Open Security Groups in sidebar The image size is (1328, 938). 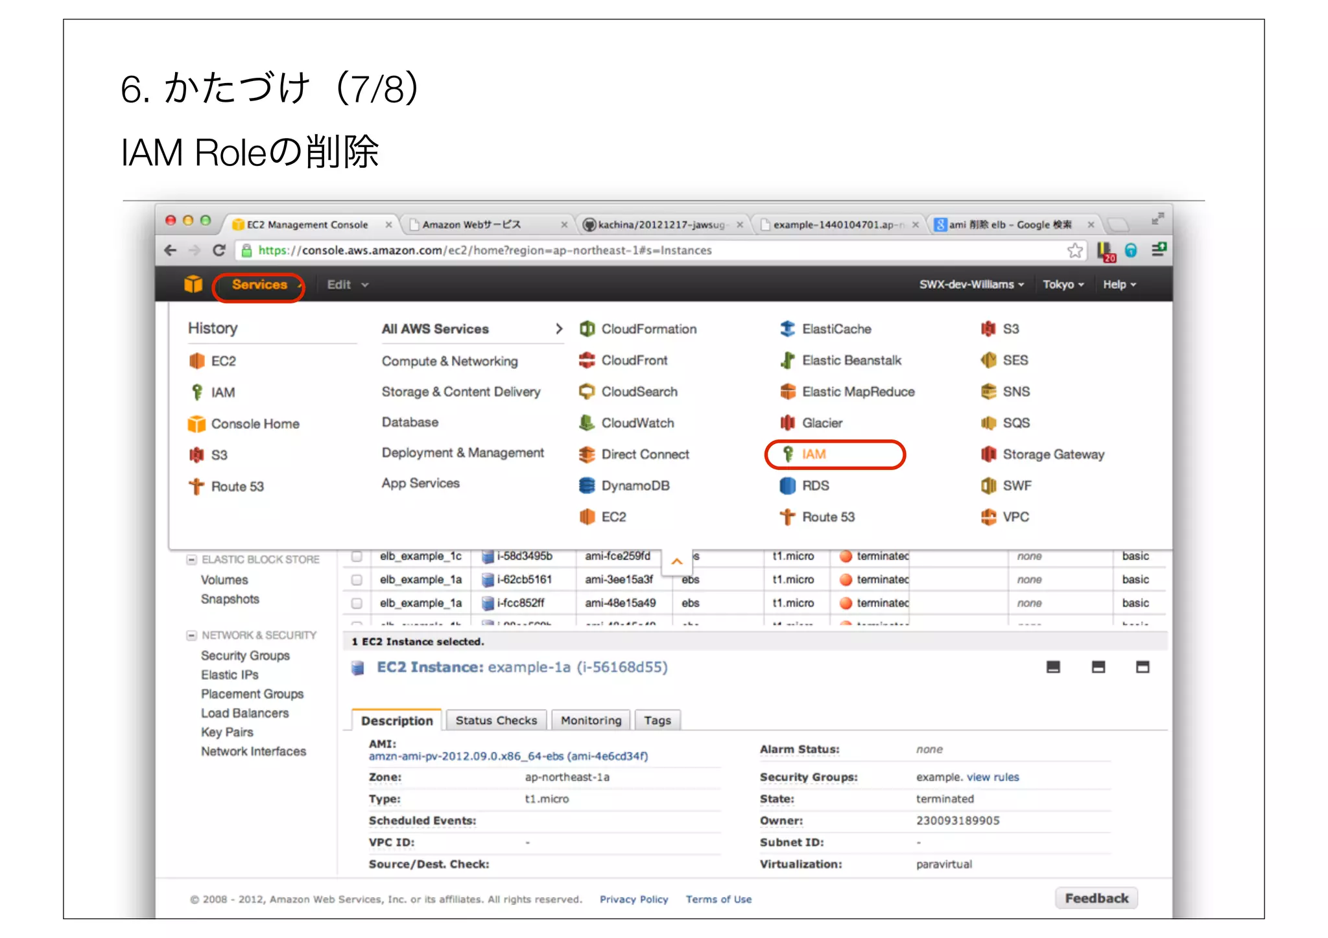point(245,655)
